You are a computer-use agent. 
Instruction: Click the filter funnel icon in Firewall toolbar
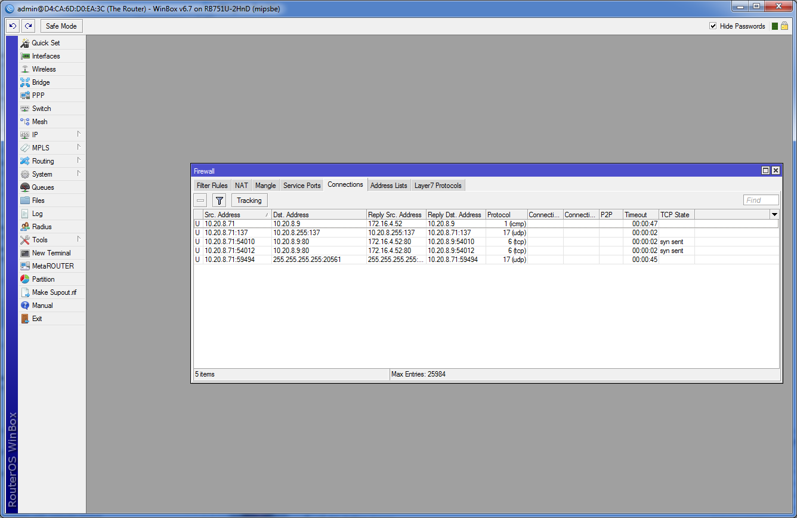coord(219,201)
